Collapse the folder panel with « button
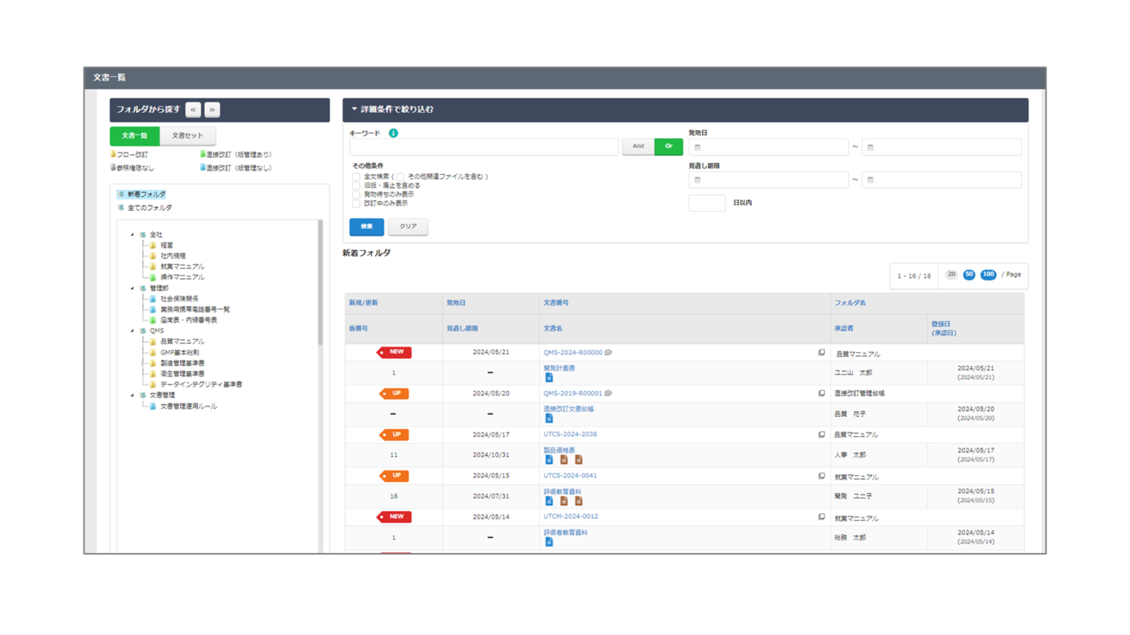 pyautogui.click(x=193, y=109)
